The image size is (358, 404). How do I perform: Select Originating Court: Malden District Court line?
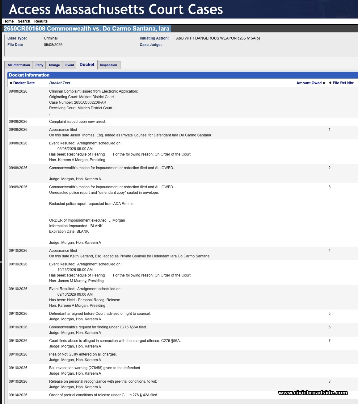pyautogui.click(x=82, y=97)
